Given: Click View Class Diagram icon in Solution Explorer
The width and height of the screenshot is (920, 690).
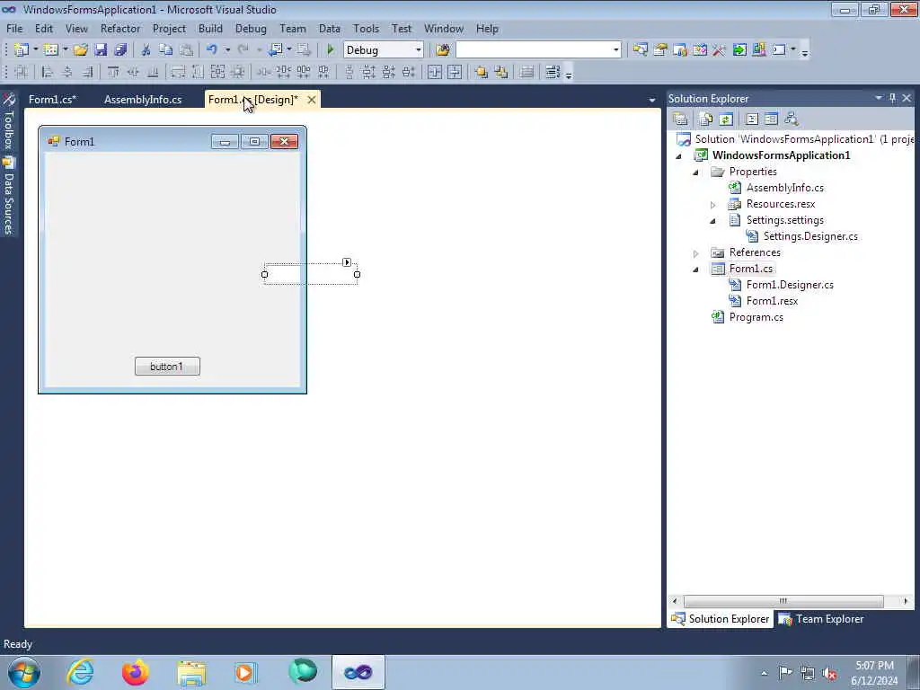Looking at the screenshot, I should [x=791, y=119].
